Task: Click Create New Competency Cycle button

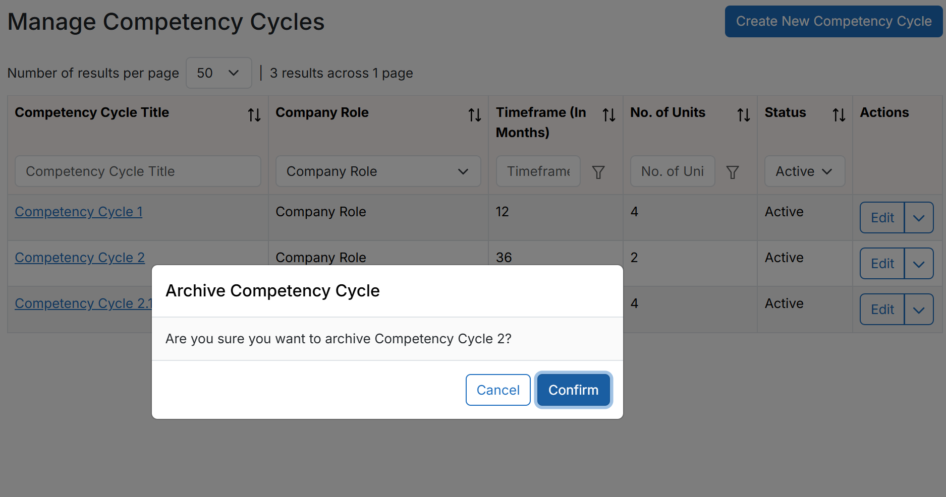Action: tap(833, 21)
